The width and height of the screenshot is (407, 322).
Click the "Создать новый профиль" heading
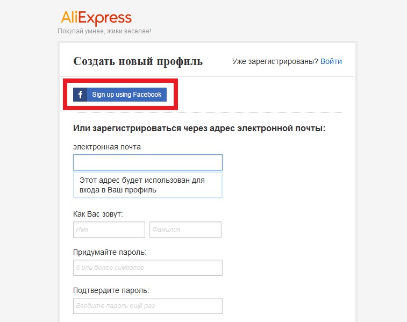tap(138, 62)
